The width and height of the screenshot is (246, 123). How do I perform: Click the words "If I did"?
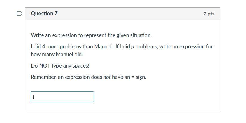point(123,47)
